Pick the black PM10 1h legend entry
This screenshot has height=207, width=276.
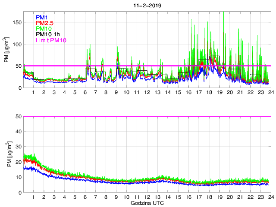point(48,34)
